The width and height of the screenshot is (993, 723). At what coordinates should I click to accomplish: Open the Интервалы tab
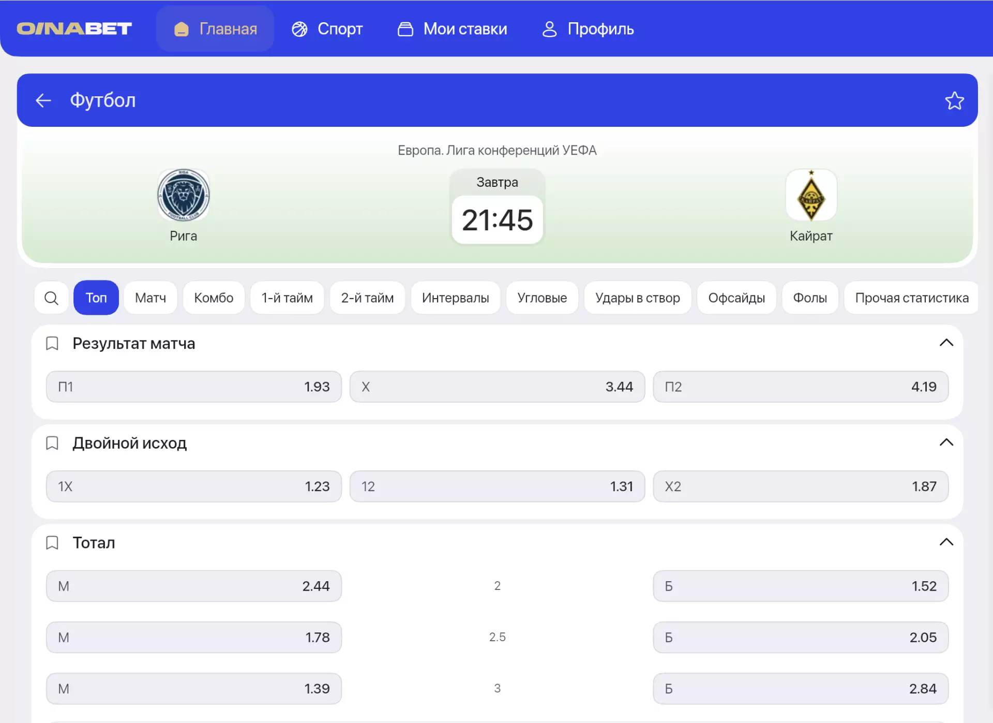coord(455,298)
